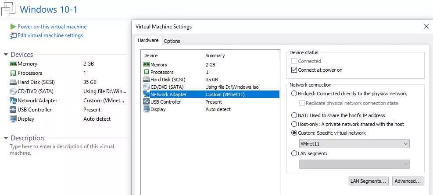This screenshot has height=195, width=433.
Task: Click Edit virtual machine settings link
Action: 50,35
